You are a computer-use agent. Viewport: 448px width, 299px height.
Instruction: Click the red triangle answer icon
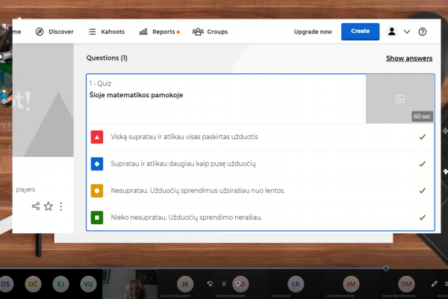pos(97,137)
